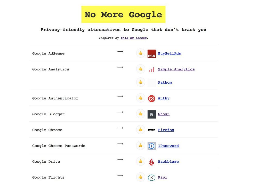Image resolution: width=258 pixels, height=184 pixels.
Task: Upvote Authy with the thumbs-up button
Action: coord(141,98)
